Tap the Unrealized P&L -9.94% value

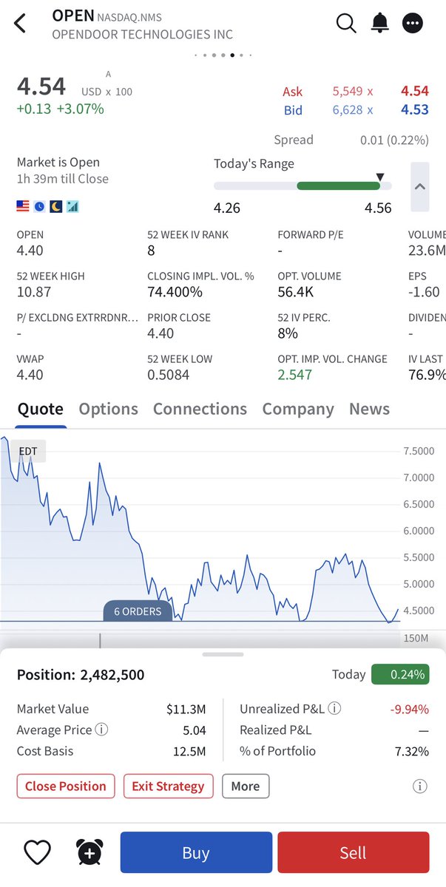pos(410,709)
